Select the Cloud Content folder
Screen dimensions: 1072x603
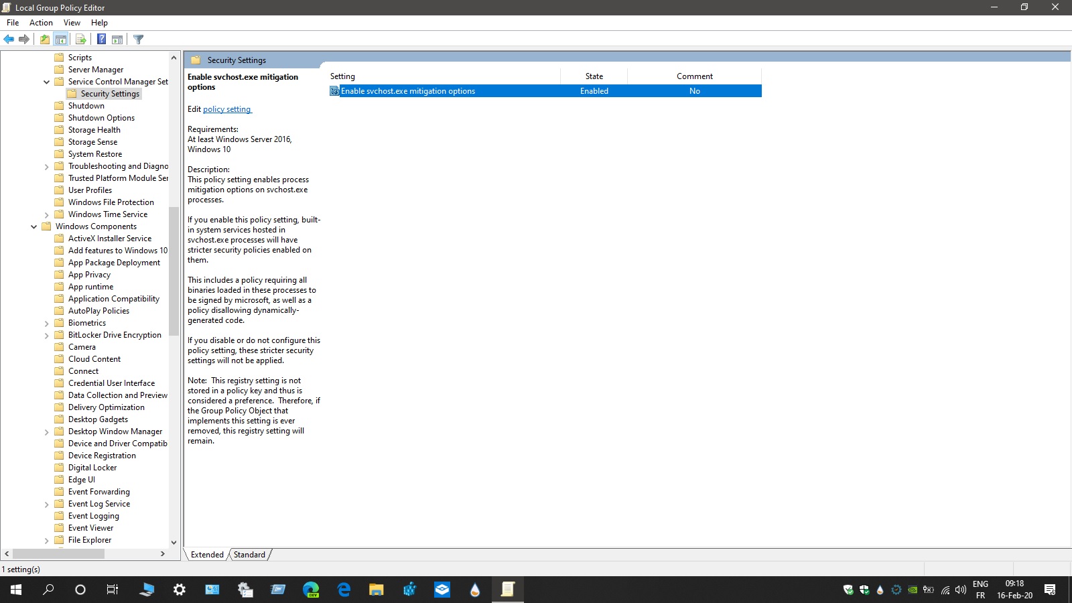pyautogui.click(x=94, y=359)
